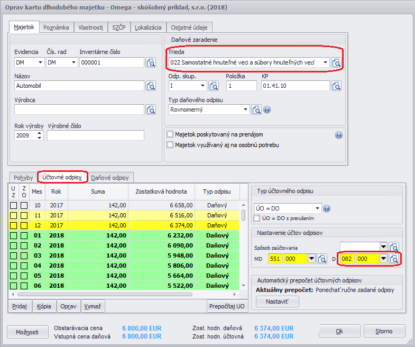
Task: Expand Trieda dropdown list
Action: point(325,62)
